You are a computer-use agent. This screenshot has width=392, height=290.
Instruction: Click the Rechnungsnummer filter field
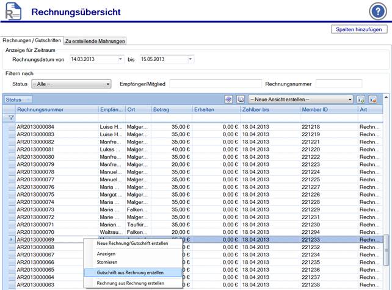pyautogui.click(x=339, y=84)
